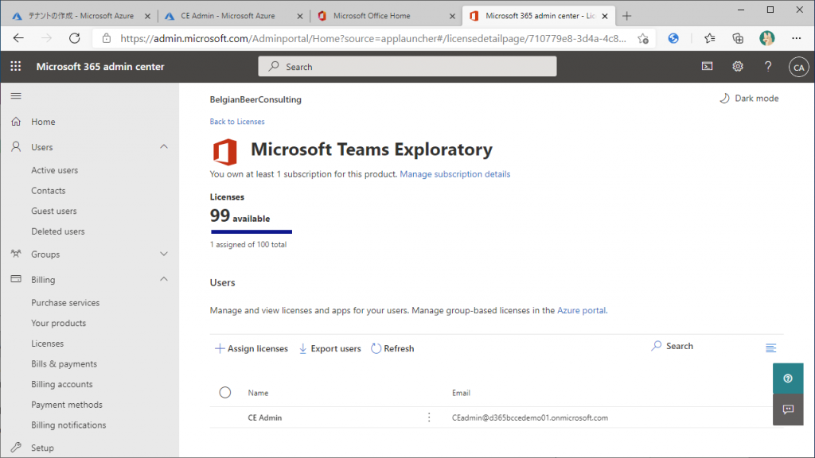Click Assign licenses button

[252, 348]
